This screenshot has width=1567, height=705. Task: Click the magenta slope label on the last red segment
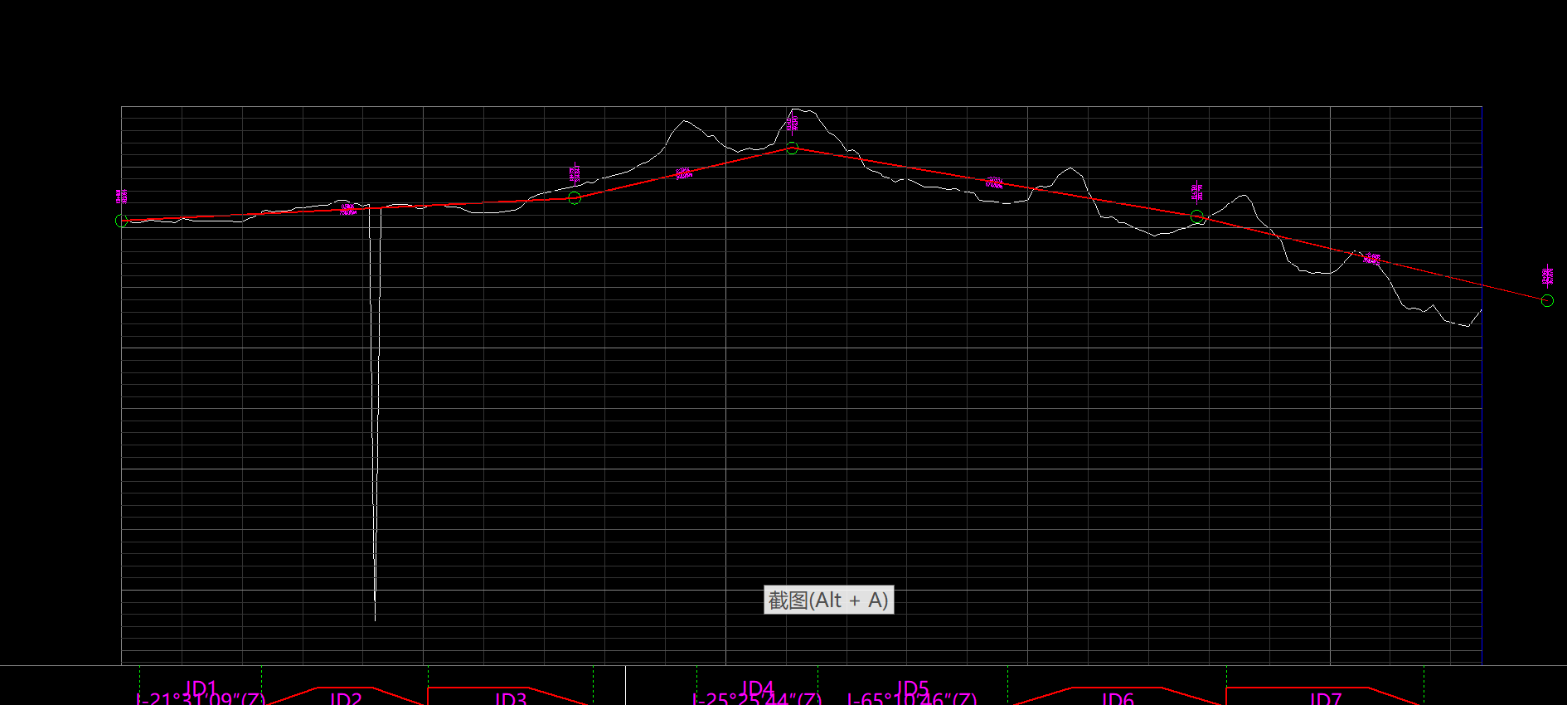click(1372, 260)
